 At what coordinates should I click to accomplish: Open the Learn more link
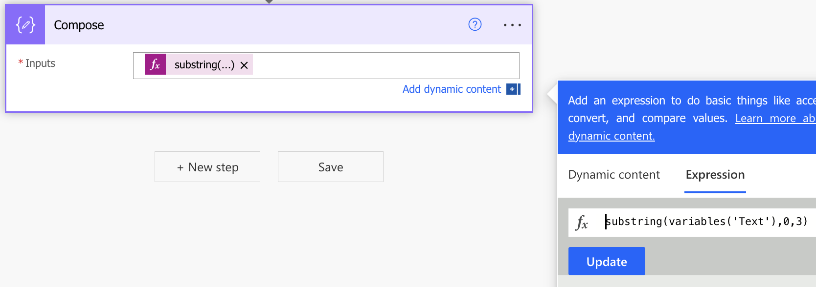774,118
